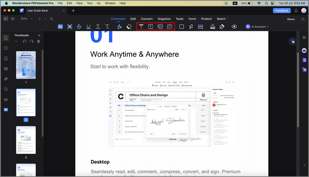Select page 1 thumbnail
Screen dimensions: 309x177
26,65
